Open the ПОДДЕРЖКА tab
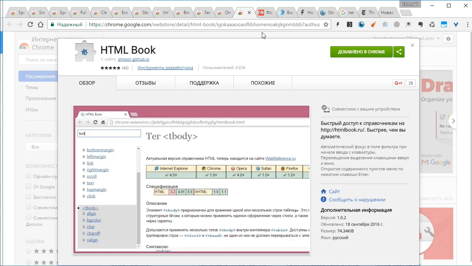The height and width of the screenshot is (266, 472). [x=204, y=83]
